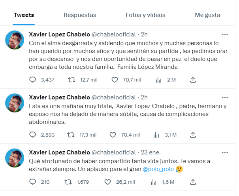Go to the Me gusta tab
Screen dimensions: 239x196
(207, 15)
